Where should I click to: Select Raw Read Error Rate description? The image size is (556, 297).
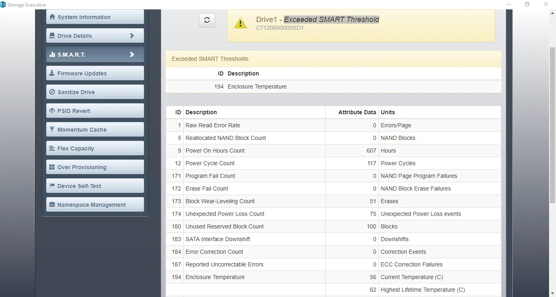click(213, 125)
